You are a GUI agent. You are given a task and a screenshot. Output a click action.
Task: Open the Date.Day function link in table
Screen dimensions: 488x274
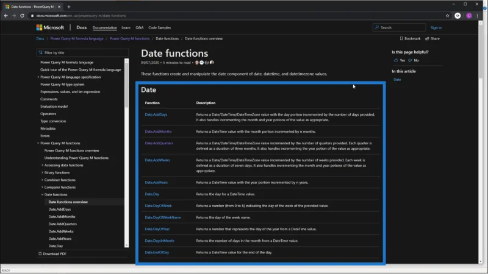click(152, 194)
